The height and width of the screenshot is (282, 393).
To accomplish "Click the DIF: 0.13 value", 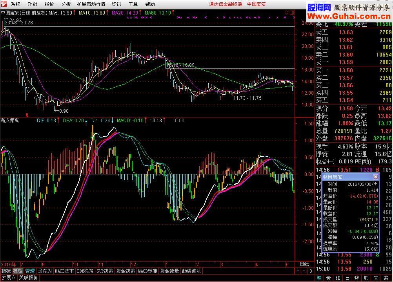I will pos(46,121).
